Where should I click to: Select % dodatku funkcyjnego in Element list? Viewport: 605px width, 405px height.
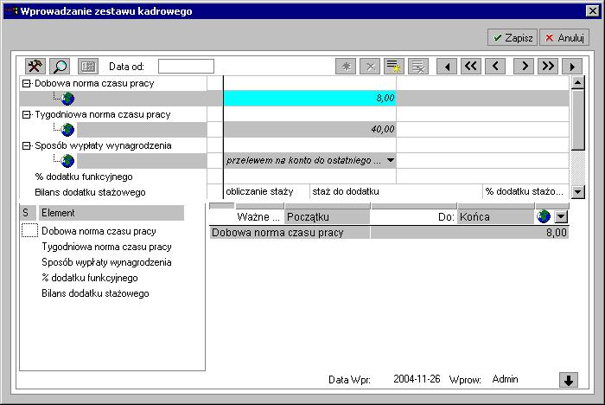pos(90,278)
